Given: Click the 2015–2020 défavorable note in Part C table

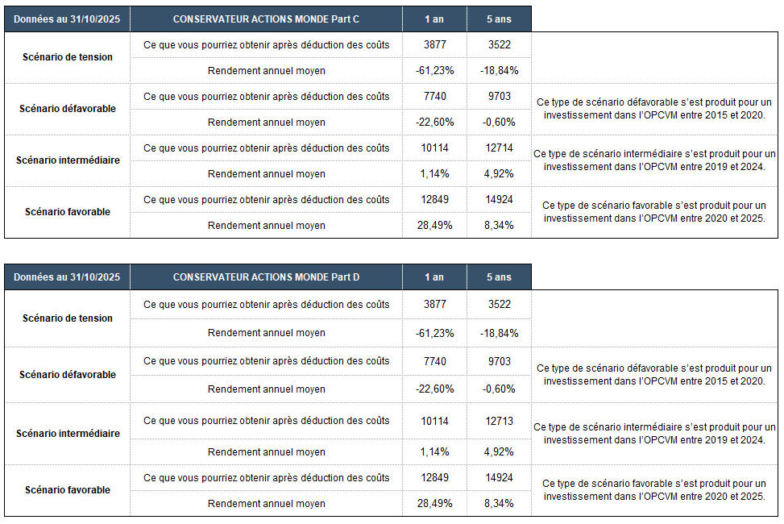Looking at the screenshot, I should click(653, 109).
